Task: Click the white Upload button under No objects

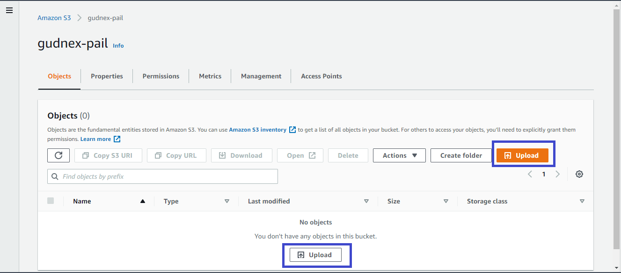Action: [315, 255]
